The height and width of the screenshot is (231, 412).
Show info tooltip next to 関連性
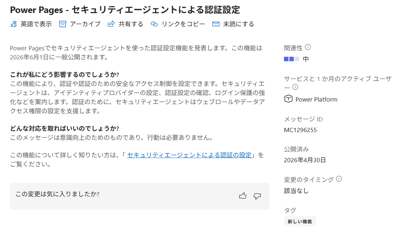coord(308,47)
